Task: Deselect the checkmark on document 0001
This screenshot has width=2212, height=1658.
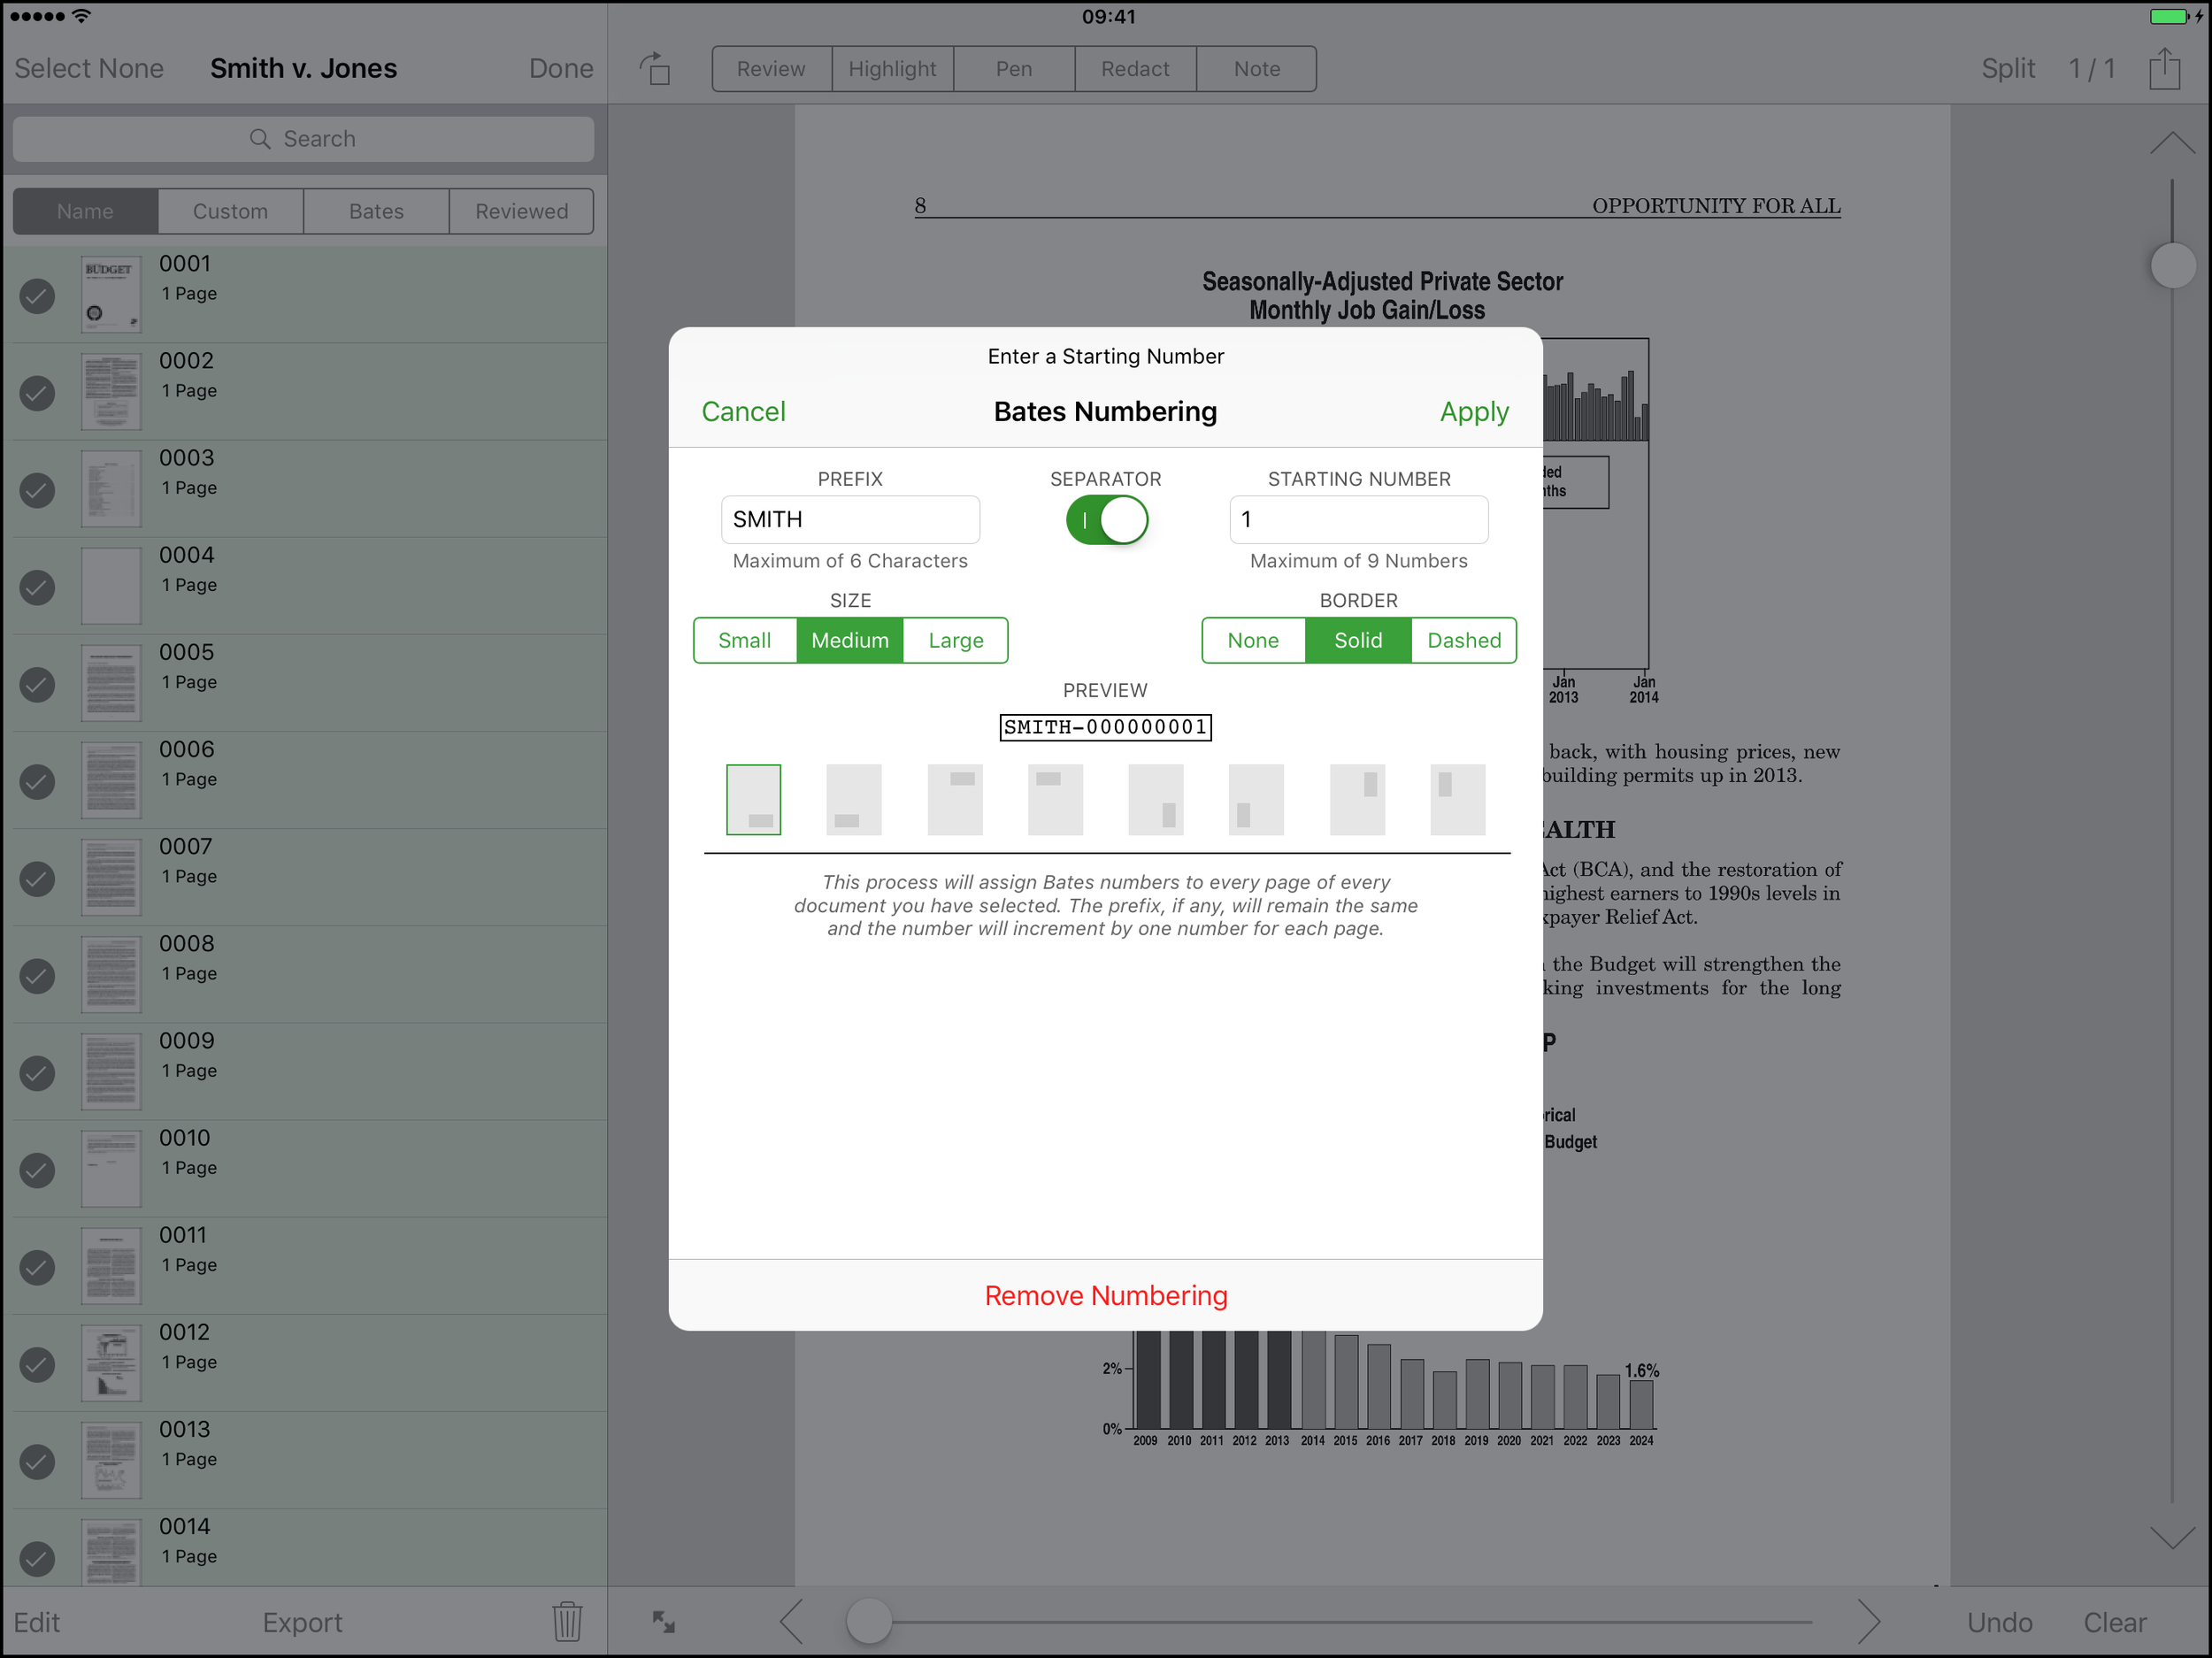Action: click(37, 295)
